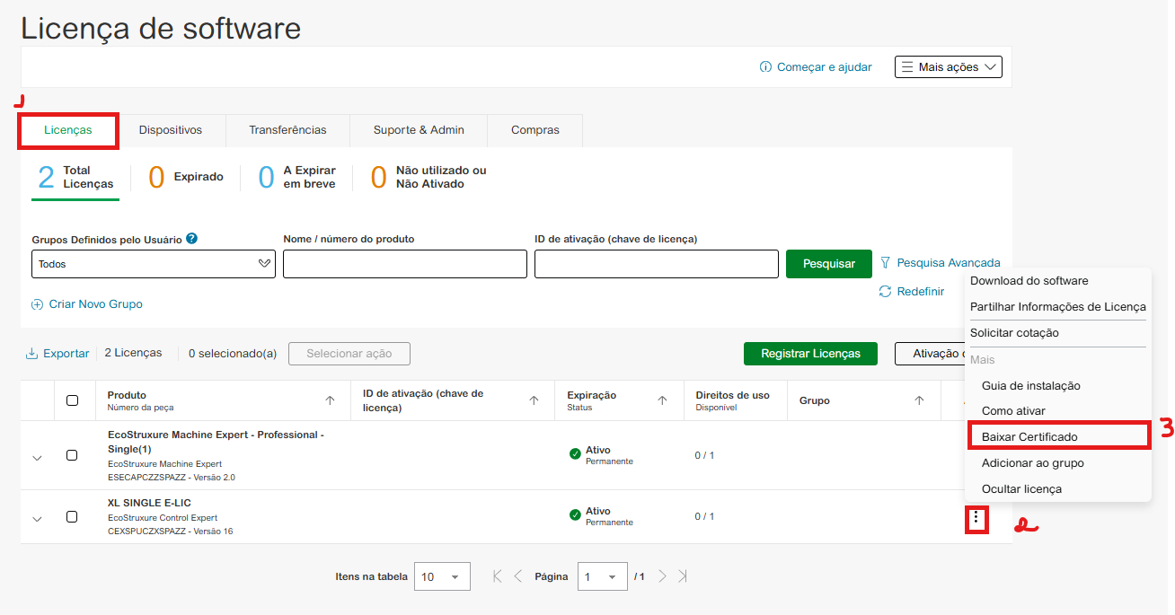Click Ativo status in the XL SINGLE E-LIC row

point(598,511)
